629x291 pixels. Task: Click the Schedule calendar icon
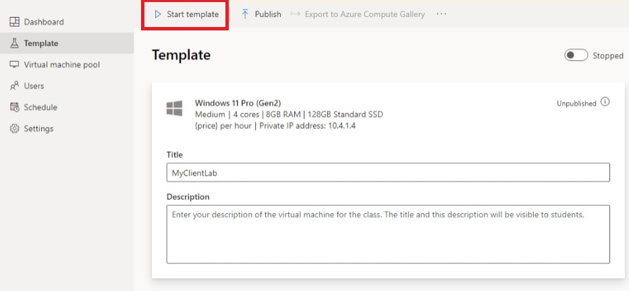coord(14,107)
